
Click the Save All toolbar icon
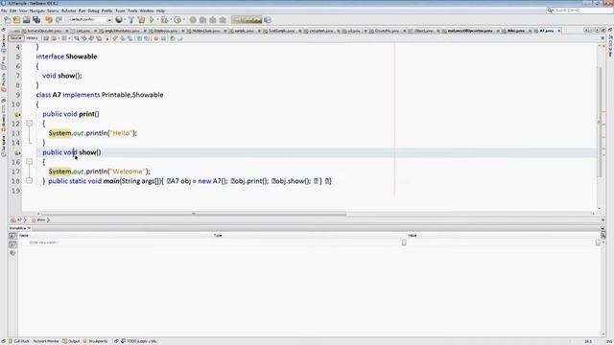36,19
